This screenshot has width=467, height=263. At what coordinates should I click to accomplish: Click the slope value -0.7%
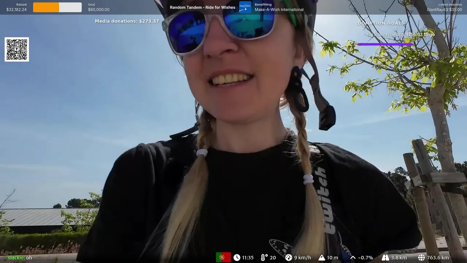366,258
